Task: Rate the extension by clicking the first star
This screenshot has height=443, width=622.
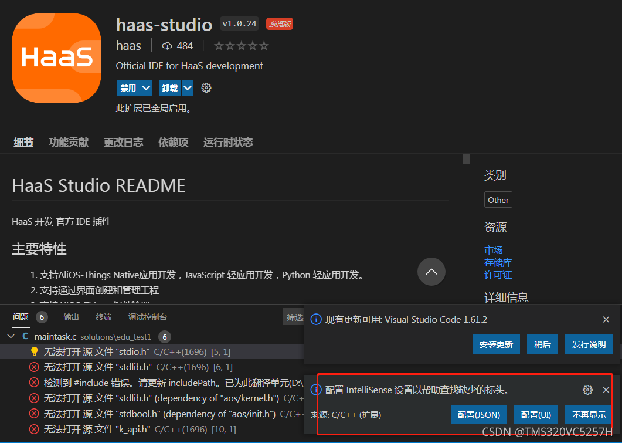Action: pos(220,45)
